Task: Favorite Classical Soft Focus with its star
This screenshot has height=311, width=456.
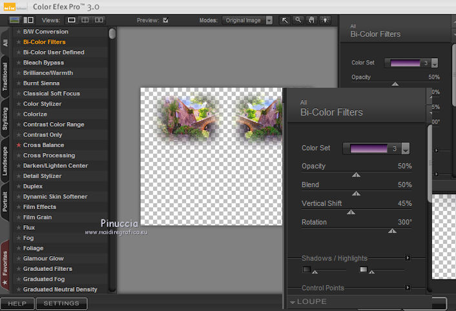Action: [x=19, y=94]
